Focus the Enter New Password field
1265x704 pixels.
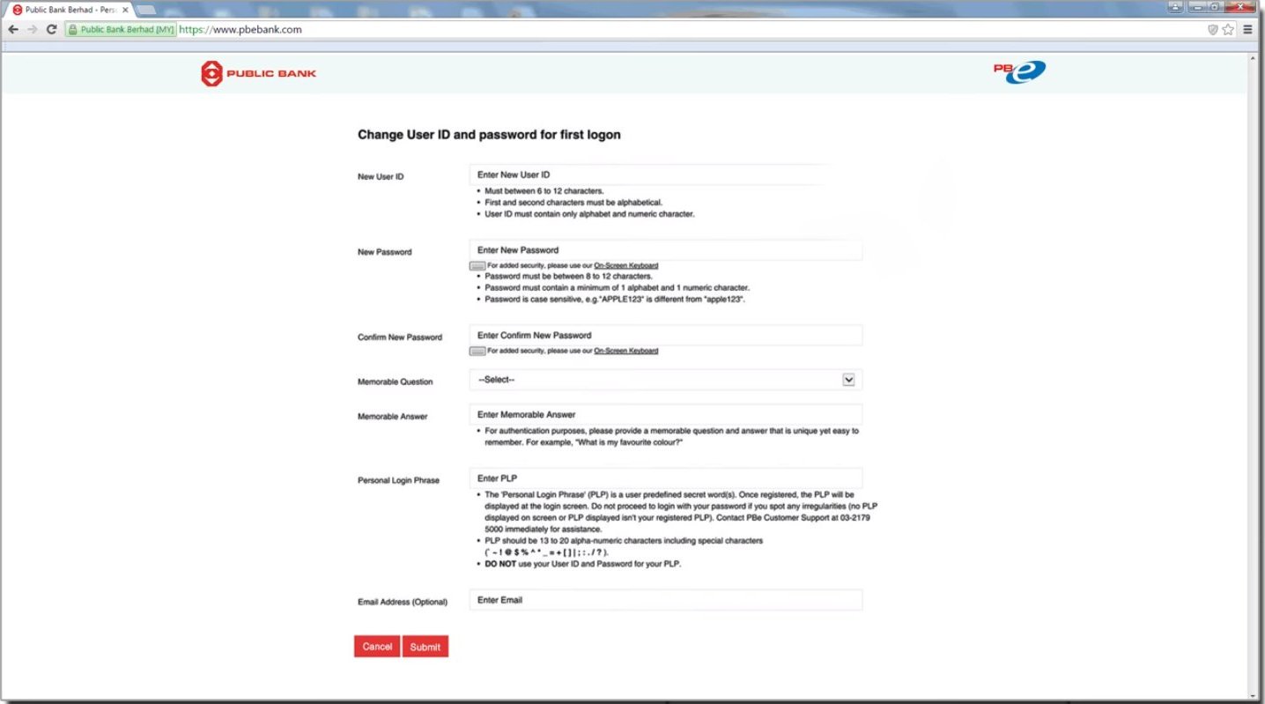pos(665,250)
